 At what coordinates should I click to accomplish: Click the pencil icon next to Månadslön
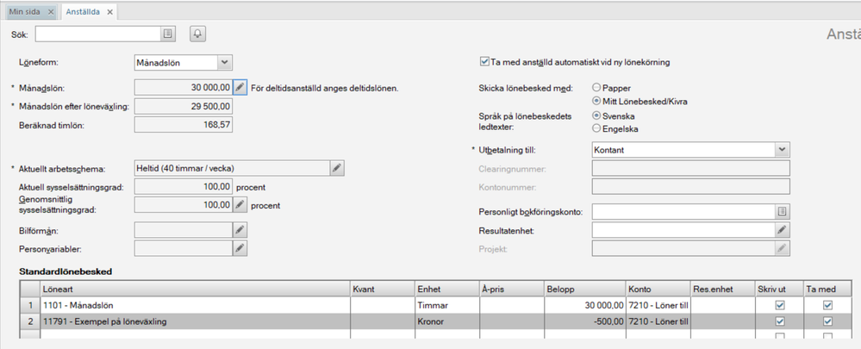point(240,88)
